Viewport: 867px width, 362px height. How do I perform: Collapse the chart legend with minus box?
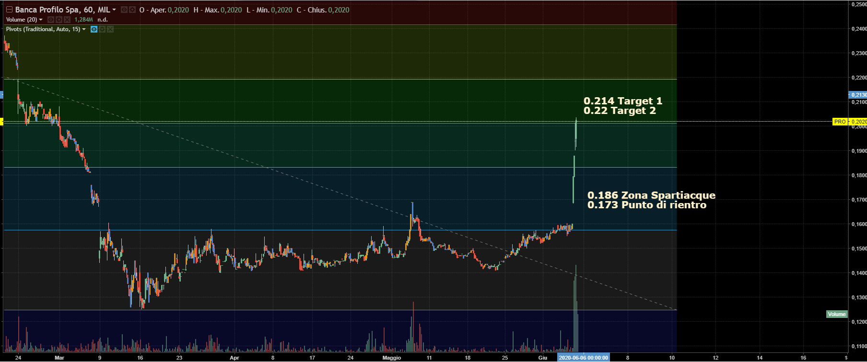click(9, 10)
